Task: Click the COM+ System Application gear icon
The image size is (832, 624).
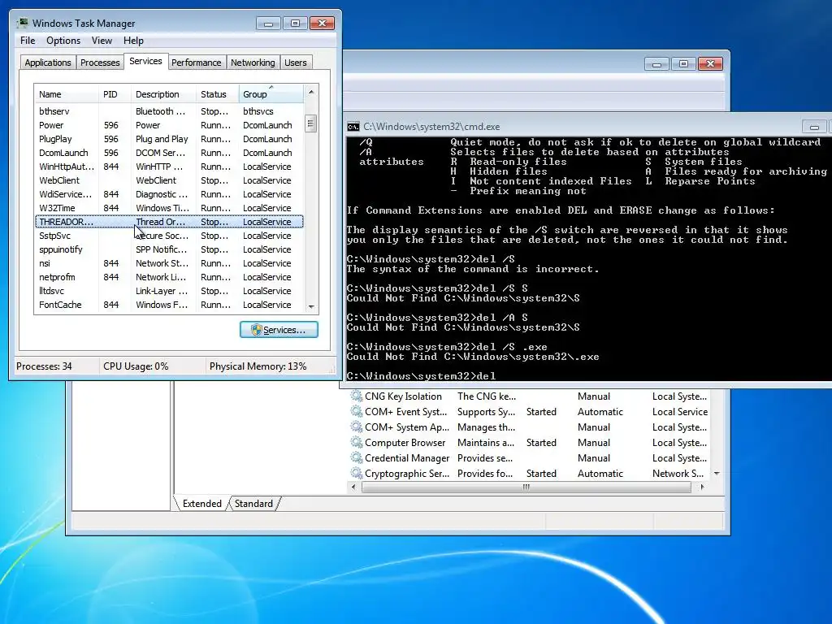Action: (x=356, y=427)
